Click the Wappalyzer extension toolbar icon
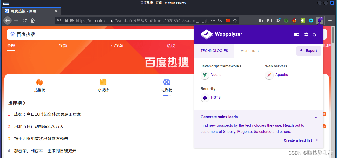Viewport: 337px width, 158px height. tap(319, 20)
